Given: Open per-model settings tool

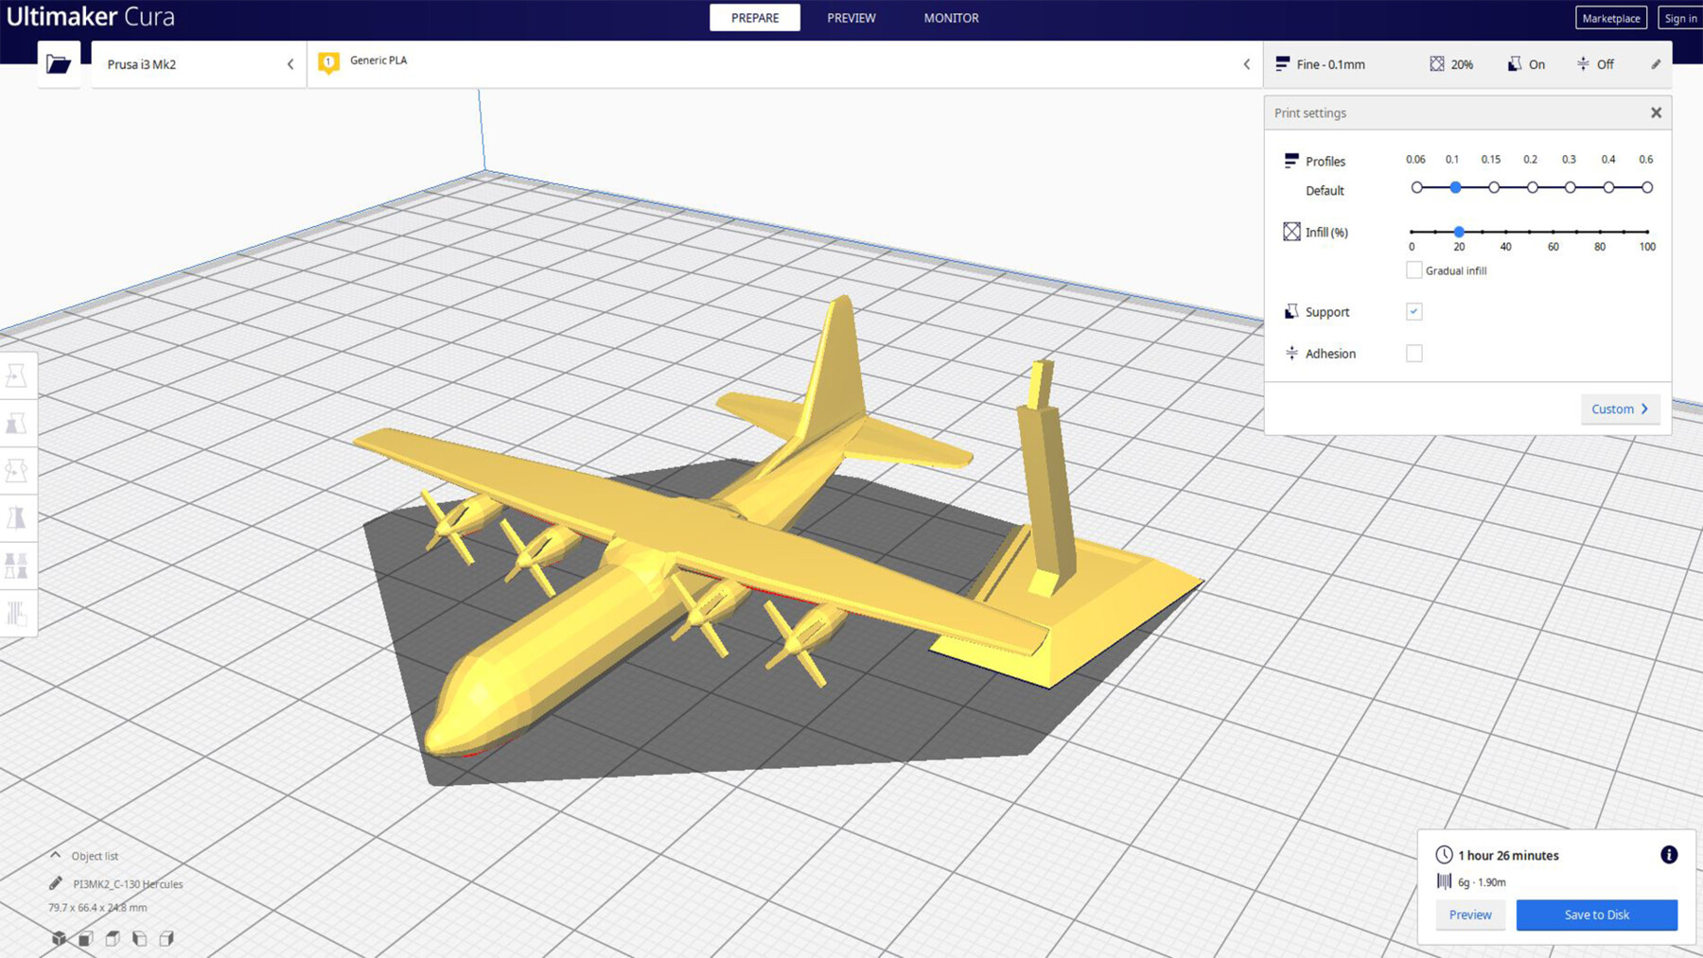Looking at the screenshot, I should pos(17,565).
